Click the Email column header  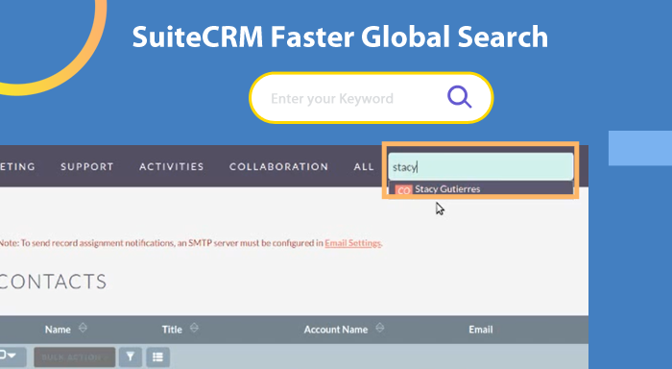tap(480, 329)
